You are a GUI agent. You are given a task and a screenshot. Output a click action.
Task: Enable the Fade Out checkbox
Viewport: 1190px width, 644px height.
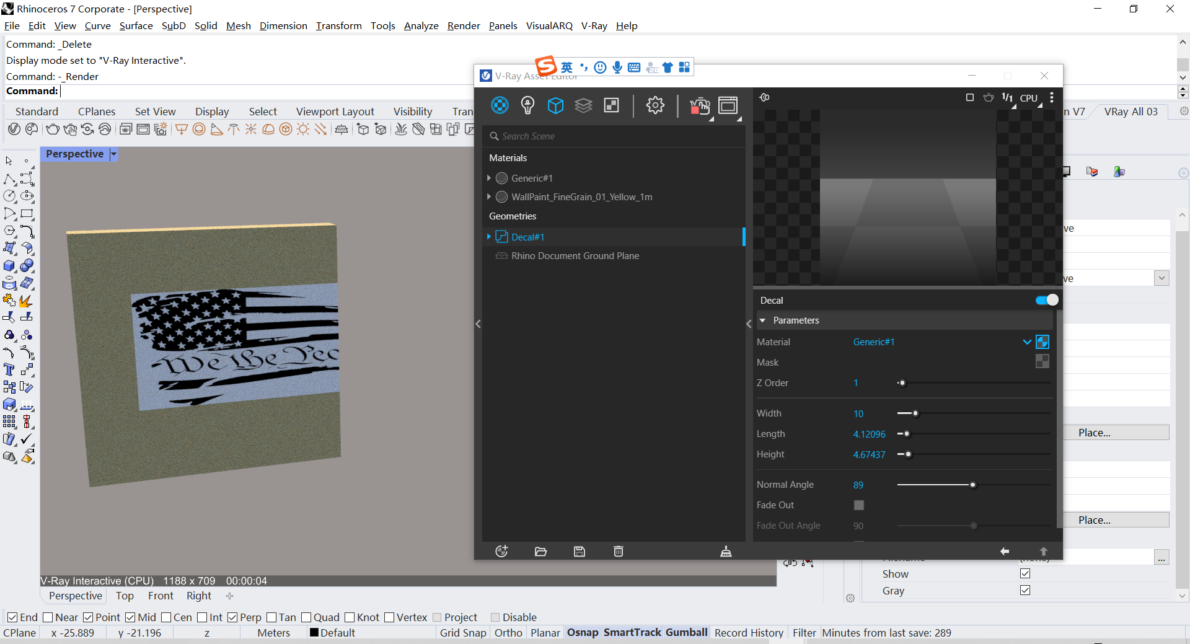[x=858, y=505]
